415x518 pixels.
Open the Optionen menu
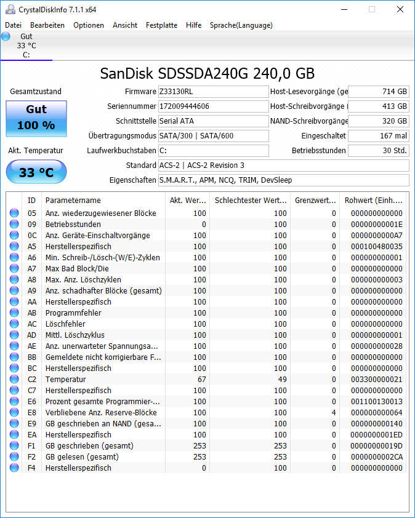pyautogui.click(x=89, y=25)
